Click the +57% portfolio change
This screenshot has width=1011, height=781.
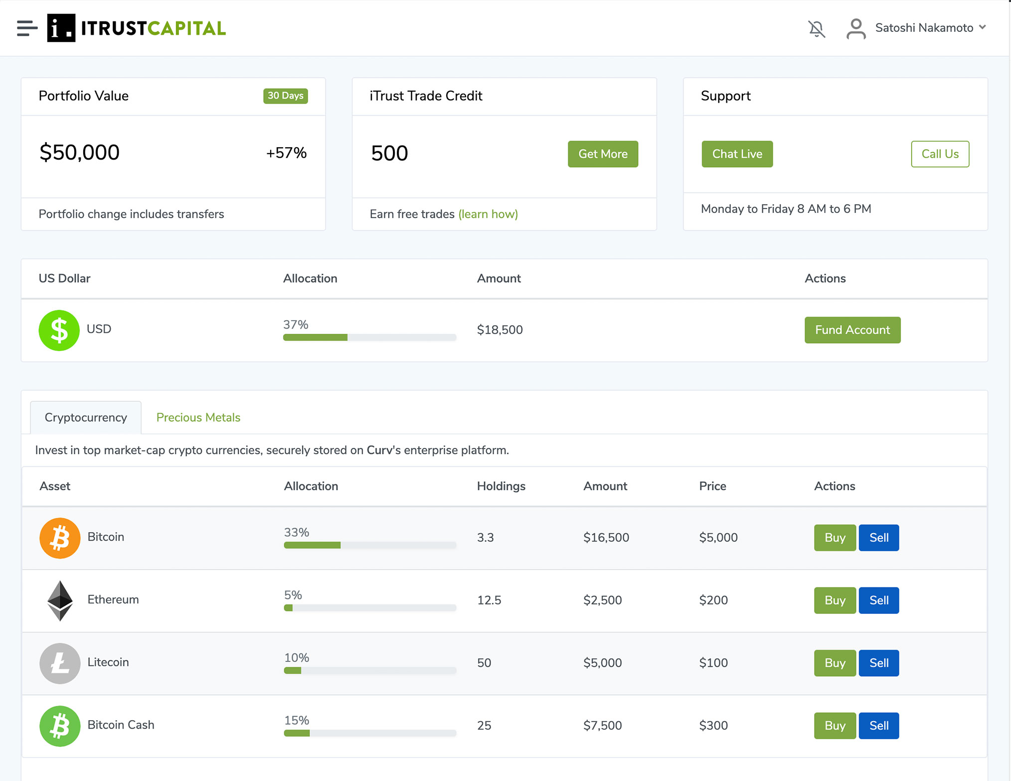pyautogui.click(x=286, y=153)
